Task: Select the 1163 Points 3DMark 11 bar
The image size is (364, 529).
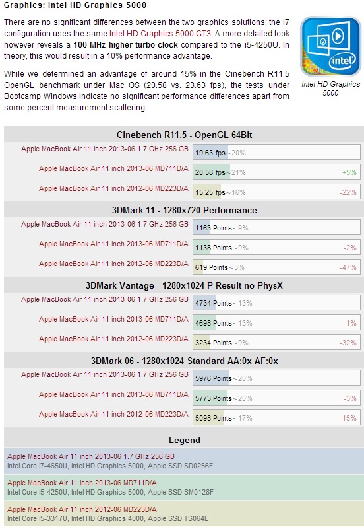Action: tap(276, 228)
